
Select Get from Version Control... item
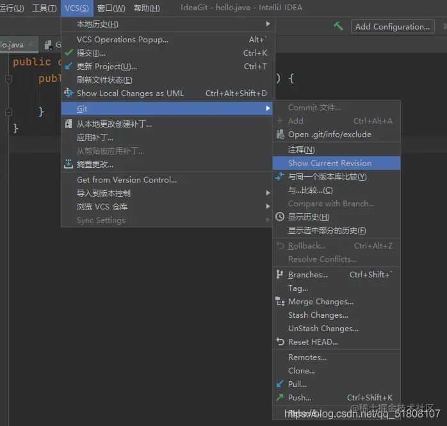click(x=167, y=179)
